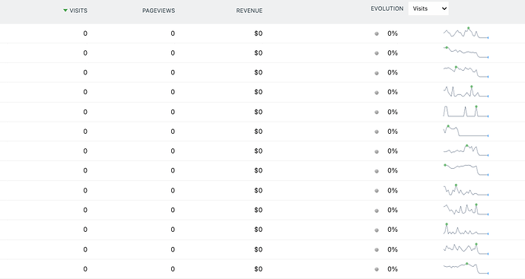Open the fifth row's square-pulse sparkline
525x279 pixels.
(x=466, y=111)
